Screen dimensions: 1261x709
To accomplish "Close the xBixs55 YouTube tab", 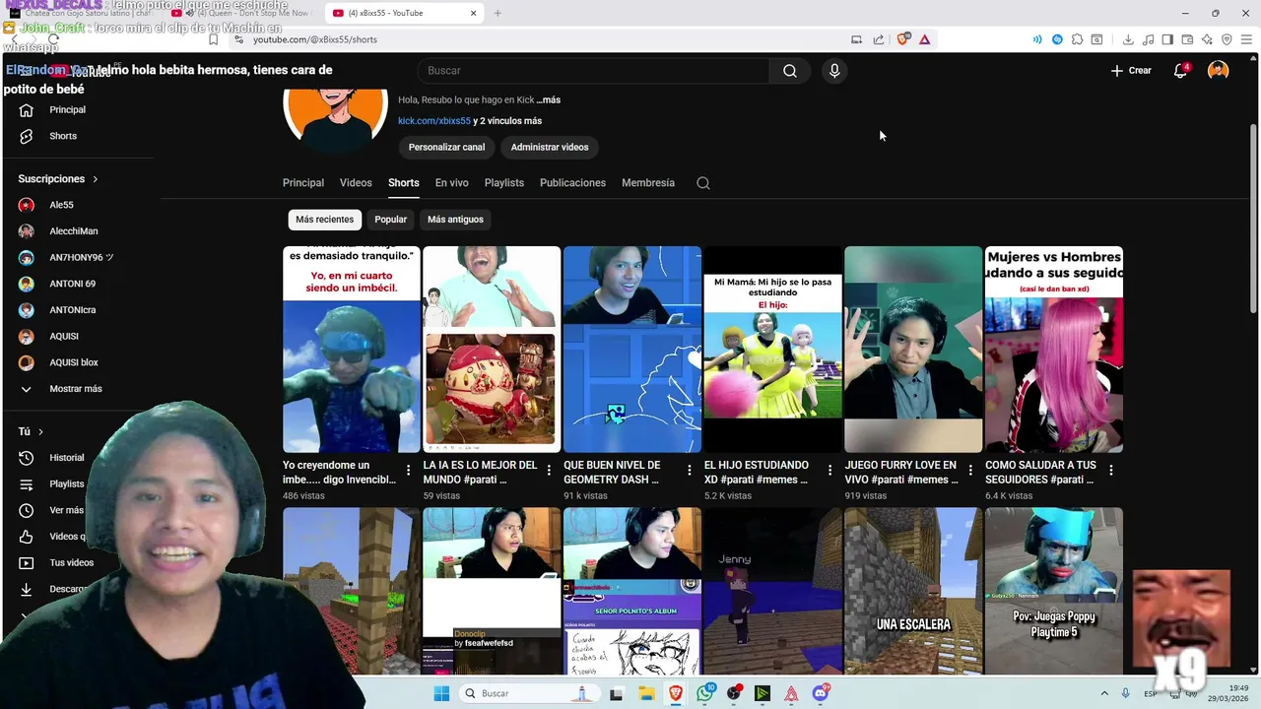I will 473,13.
